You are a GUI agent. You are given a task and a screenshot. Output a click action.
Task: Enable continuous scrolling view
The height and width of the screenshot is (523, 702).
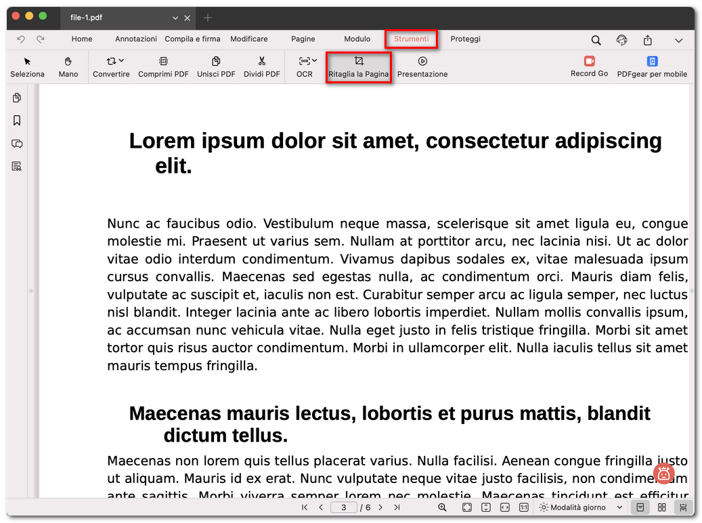click(x=682, y=507)
